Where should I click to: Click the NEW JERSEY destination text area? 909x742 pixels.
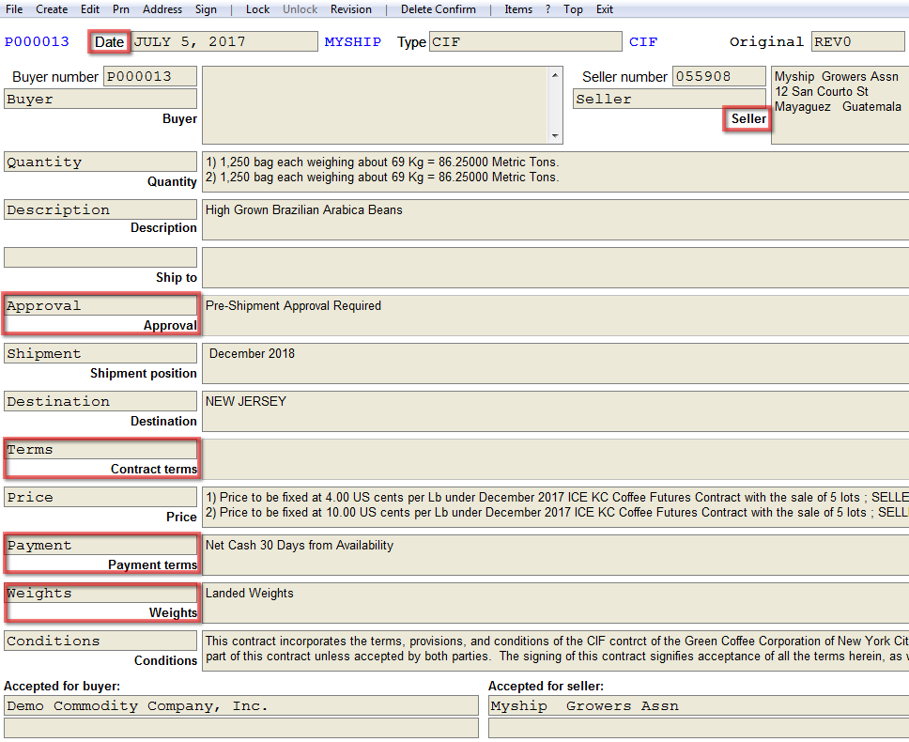click(555, 411)
